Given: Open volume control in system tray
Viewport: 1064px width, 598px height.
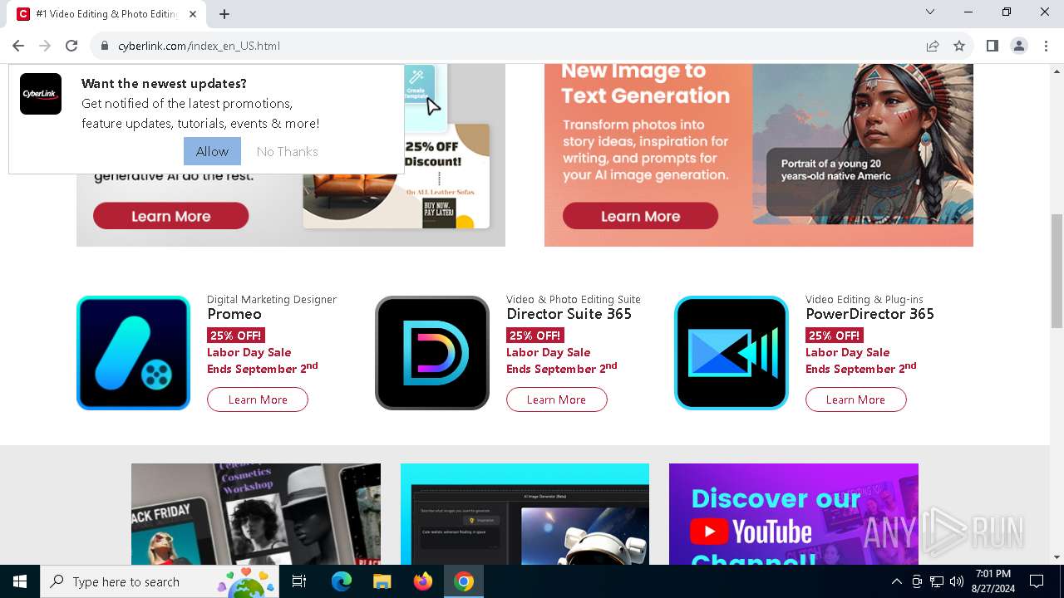Looking at the screenshot, I should tap(957, 581).
